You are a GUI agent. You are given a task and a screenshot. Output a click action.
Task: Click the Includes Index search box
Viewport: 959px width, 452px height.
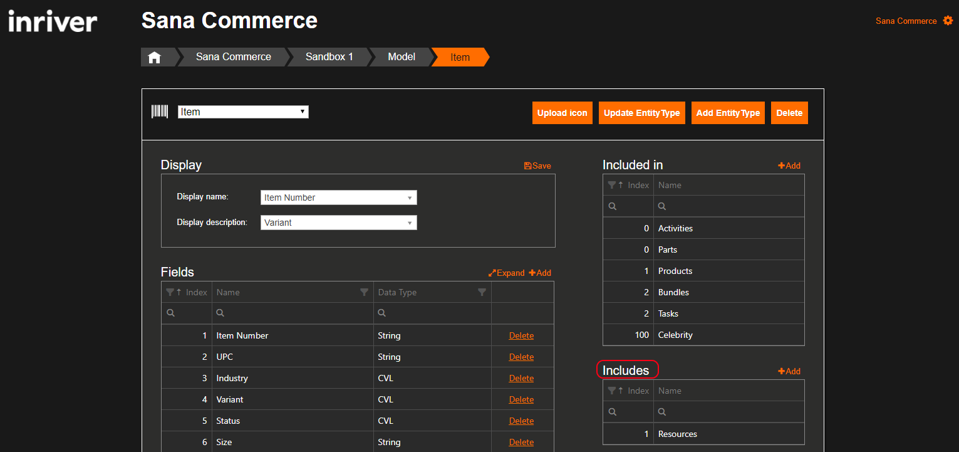pos(628,412)
